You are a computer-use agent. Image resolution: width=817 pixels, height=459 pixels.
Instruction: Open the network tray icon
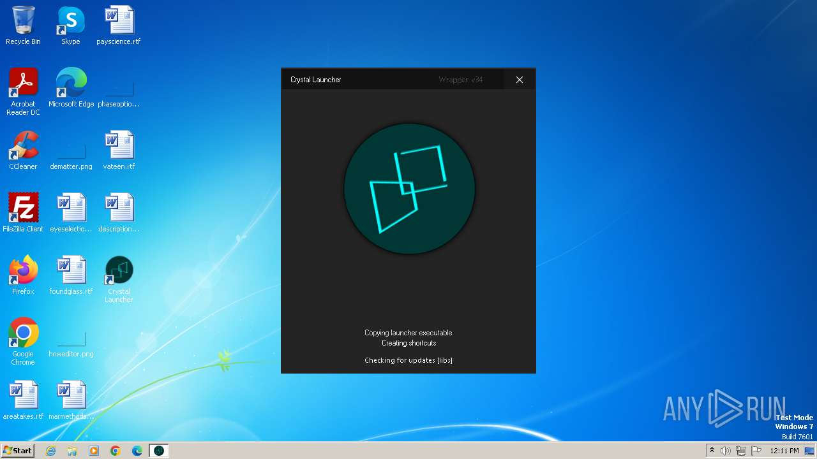point(741,451)
